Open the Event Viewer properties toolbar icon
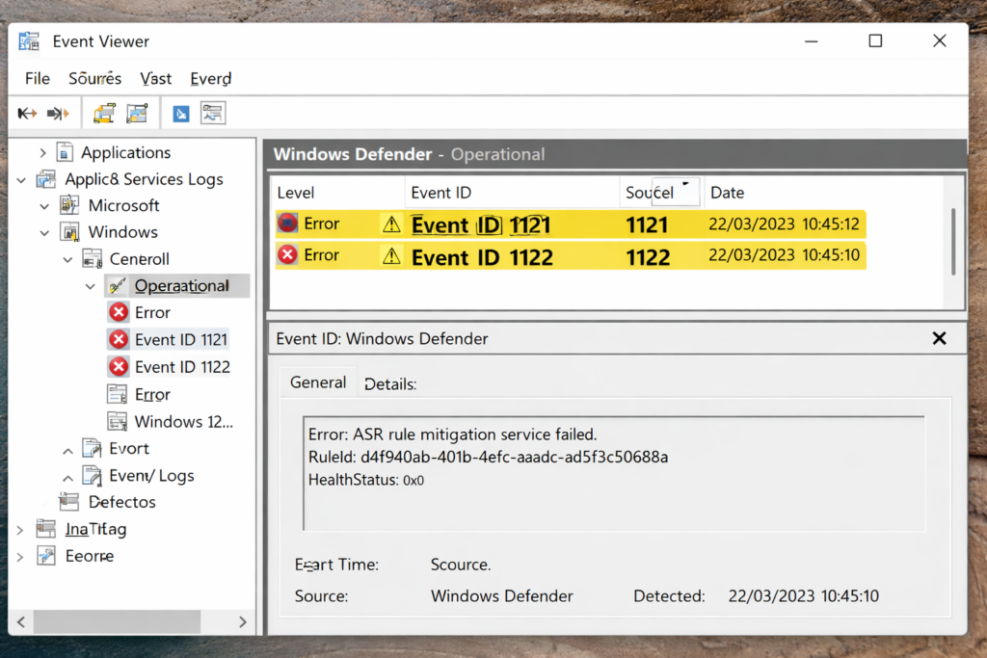Screen dimensions: 987x658 click(x=103, y=113)
